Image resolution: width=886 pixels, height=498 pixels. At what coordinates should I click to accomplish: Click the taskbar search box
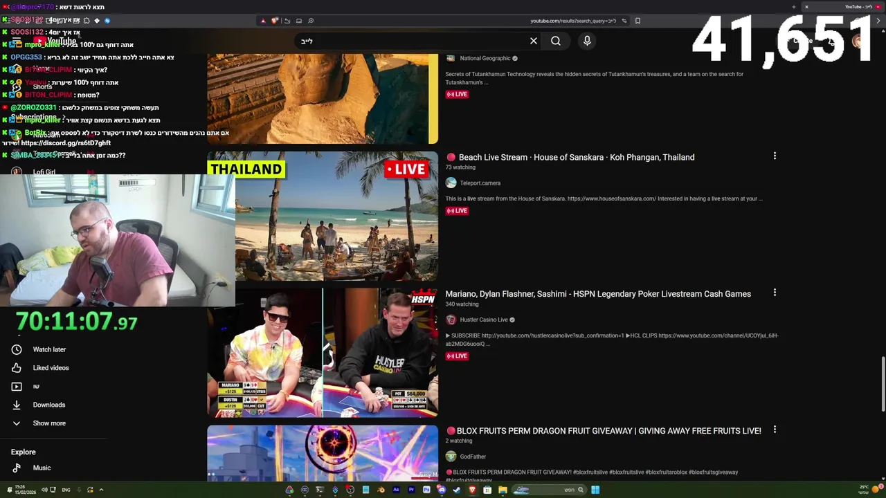(550, 490)
